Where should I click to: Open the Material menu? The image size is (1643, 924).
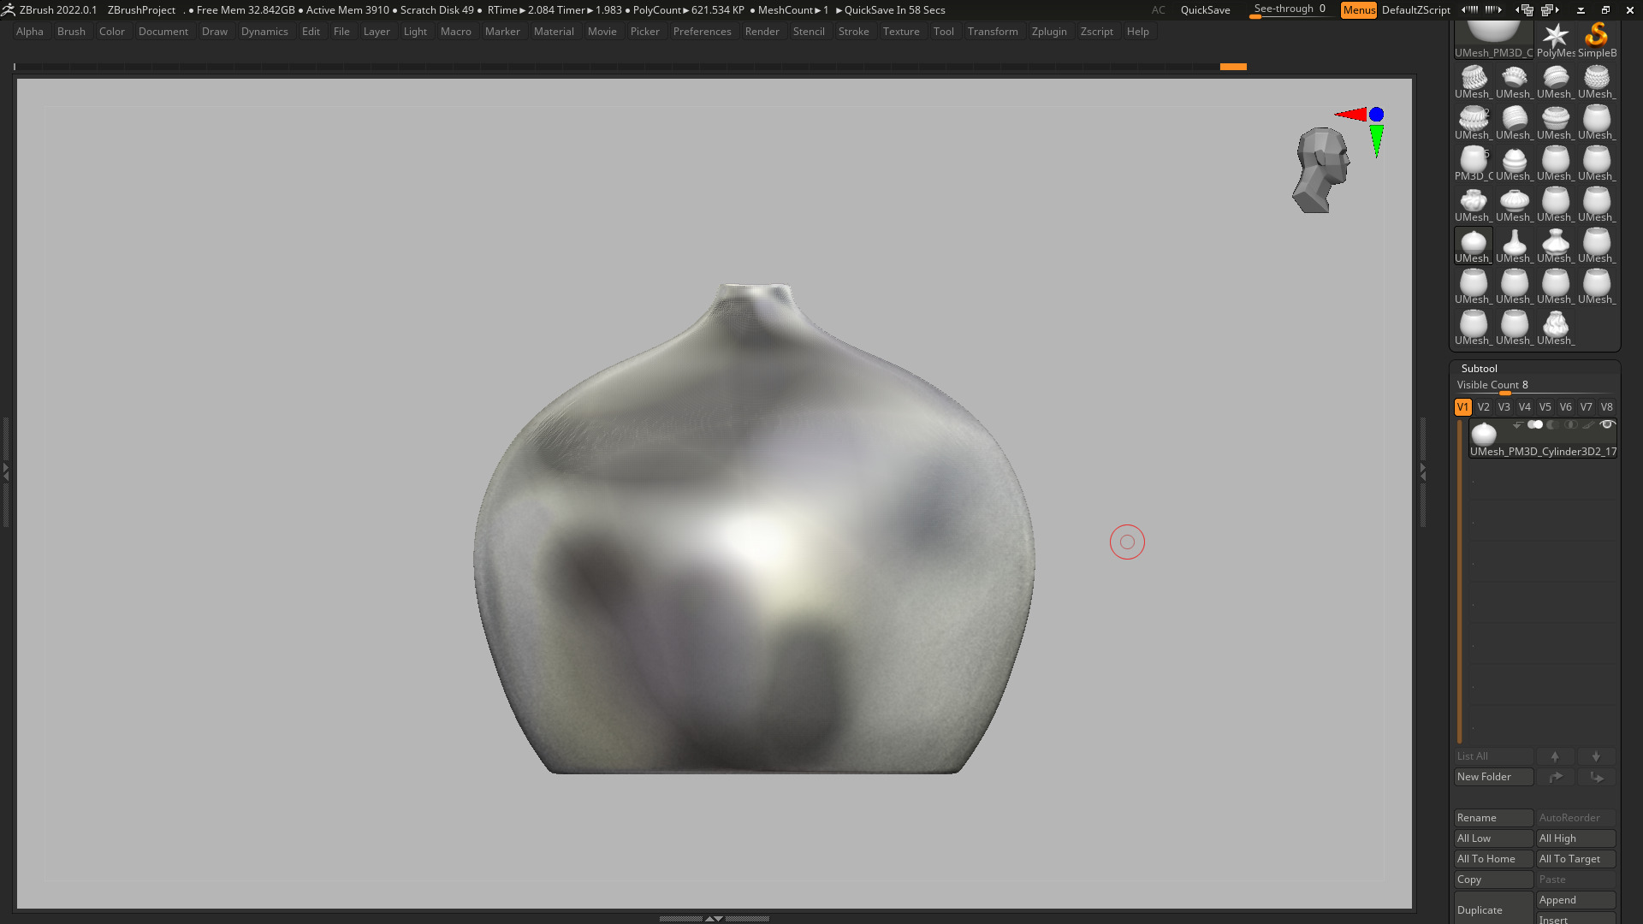click(x=554, y=32)
